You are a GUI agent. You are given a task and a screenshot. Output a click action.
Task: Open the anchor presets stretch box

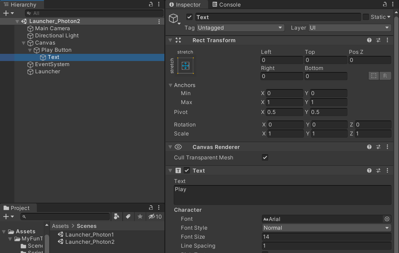[x=185, y=65]
